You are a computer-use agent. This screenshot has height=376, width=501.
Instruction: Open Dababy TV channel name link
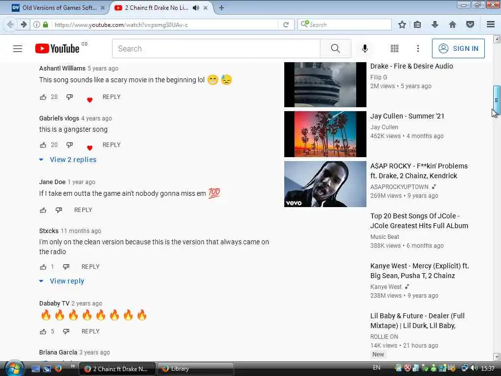[x=54, y=304]
